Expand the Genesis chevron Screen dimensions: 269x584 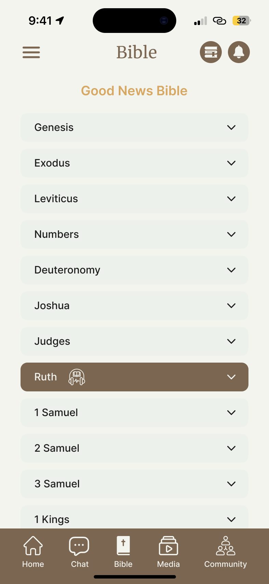[231, 127]
